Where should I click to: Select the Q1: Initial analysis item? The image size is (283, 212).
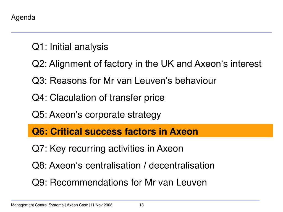[x=70, y=47]
